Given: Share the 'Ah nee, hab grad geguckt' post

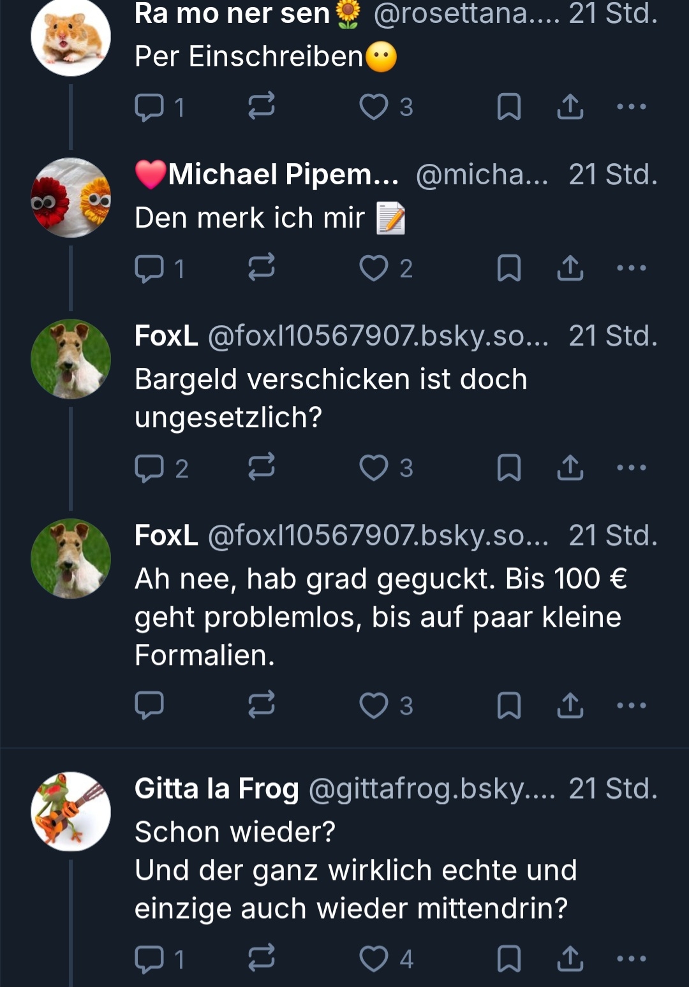Looking at the screenshot, I should (570, 705).
